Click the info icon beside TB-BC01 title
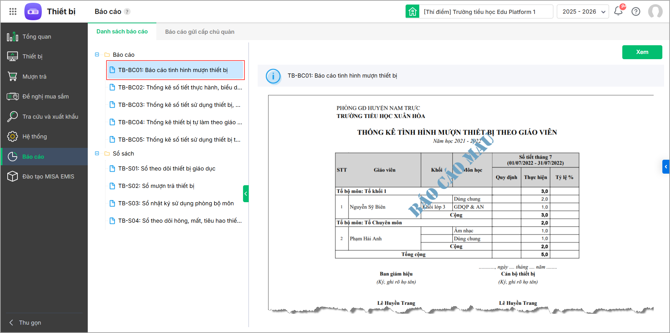Viewport: 670px width, 333px height. click(273, 76)
